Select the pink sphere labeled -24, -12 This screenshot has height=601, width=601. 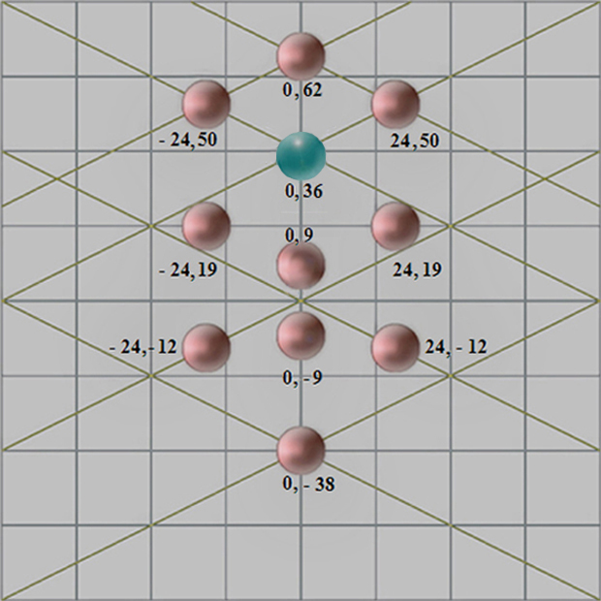pyautogui.click(x=206, y=345)
